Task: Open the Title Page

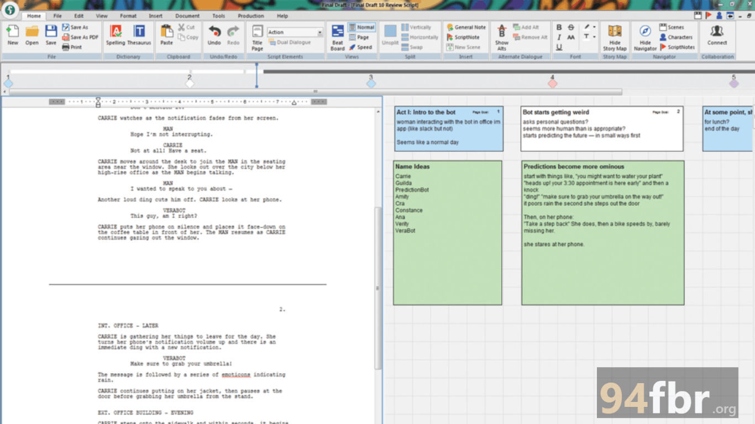Action: coord(258,38)
